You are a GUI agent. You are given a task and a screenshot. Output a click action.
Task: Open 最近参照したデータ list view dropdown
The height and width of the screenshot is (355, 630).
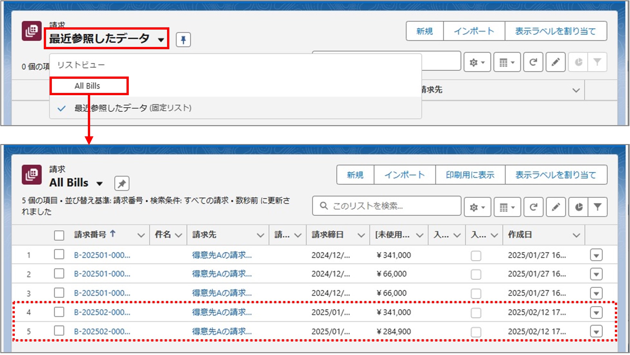[106, 39]
